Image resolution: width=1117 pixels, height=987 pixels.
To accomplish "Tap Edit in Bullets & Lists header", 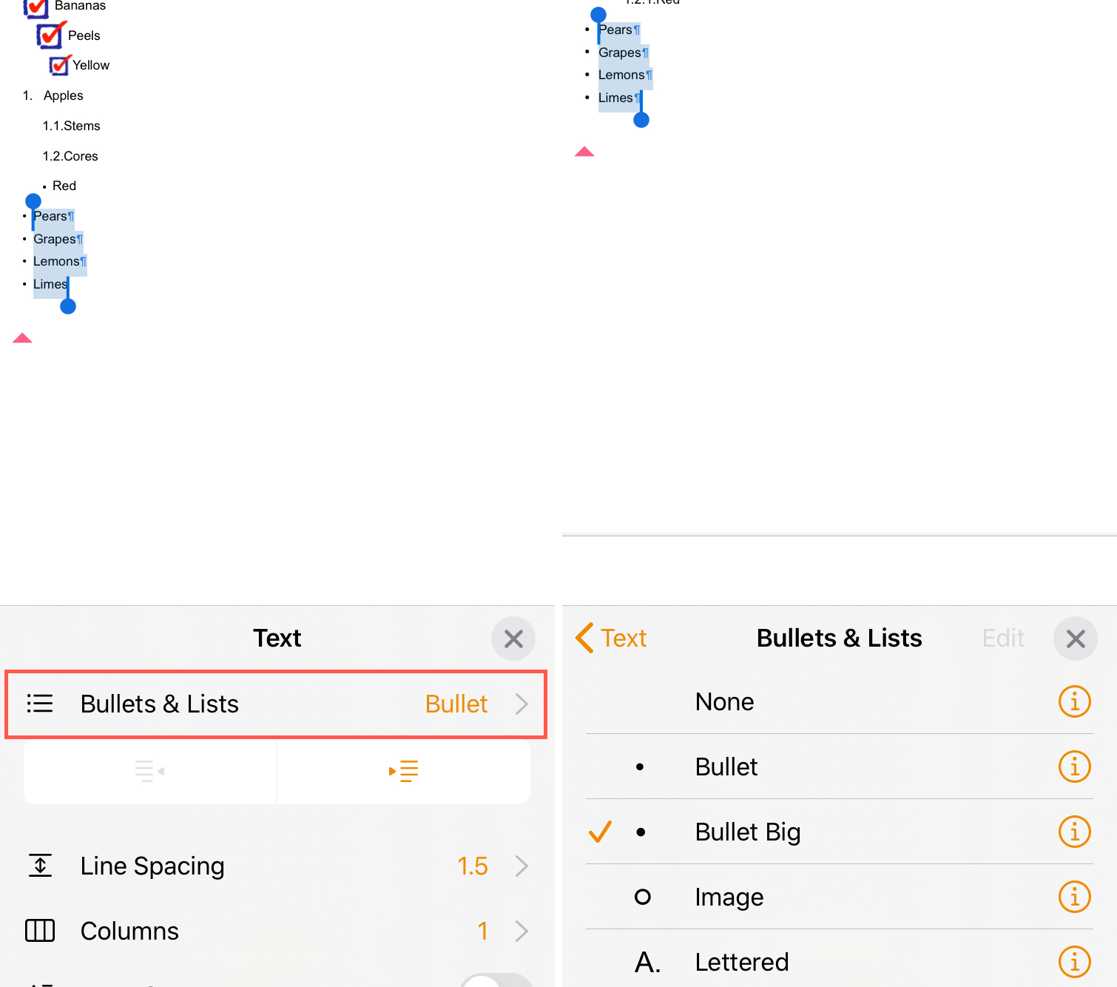I will (x=1003, y=638).
